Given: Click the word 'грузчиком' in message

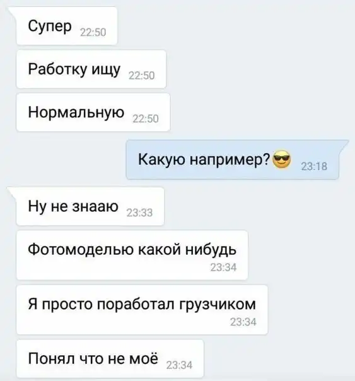Looking at the screenshot, I should click(218, 305).
